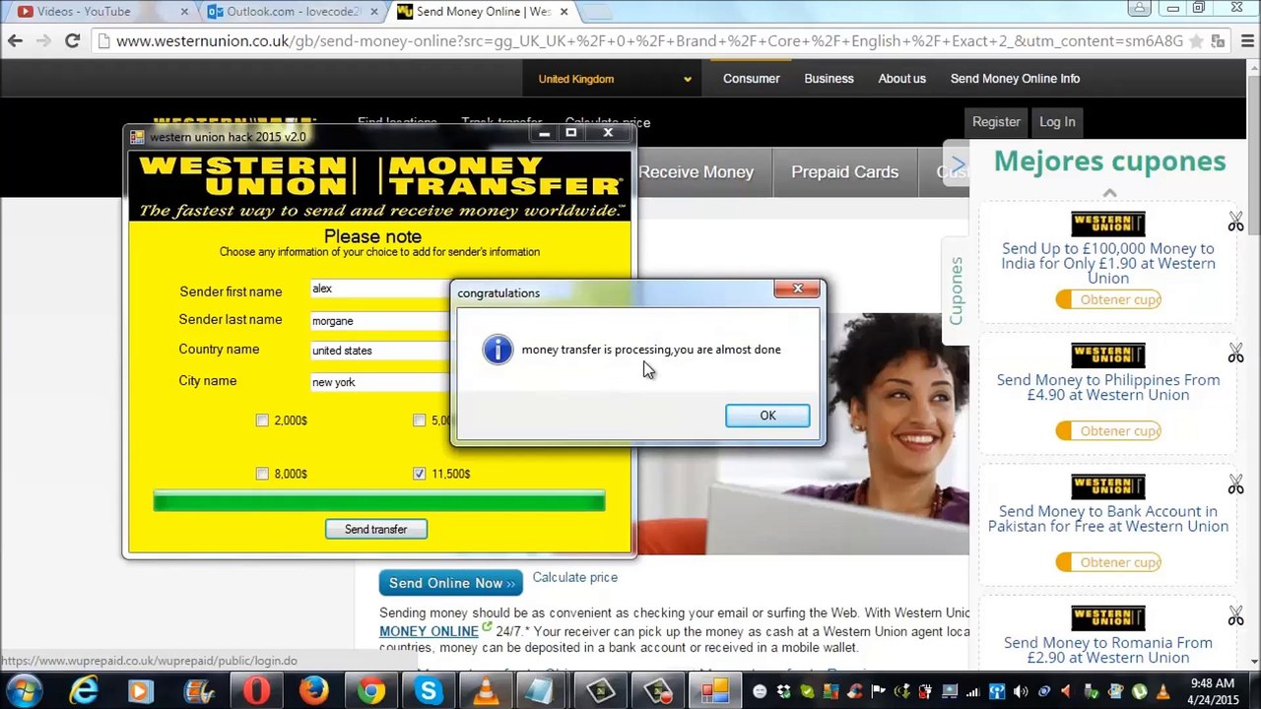The width and height of the screenshot is (1261, 709).
Task: Collapse coupons with the up chevron
Action: coord(1109,192)
